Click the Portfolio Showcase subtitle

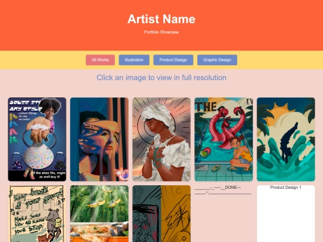click(161, 32)
